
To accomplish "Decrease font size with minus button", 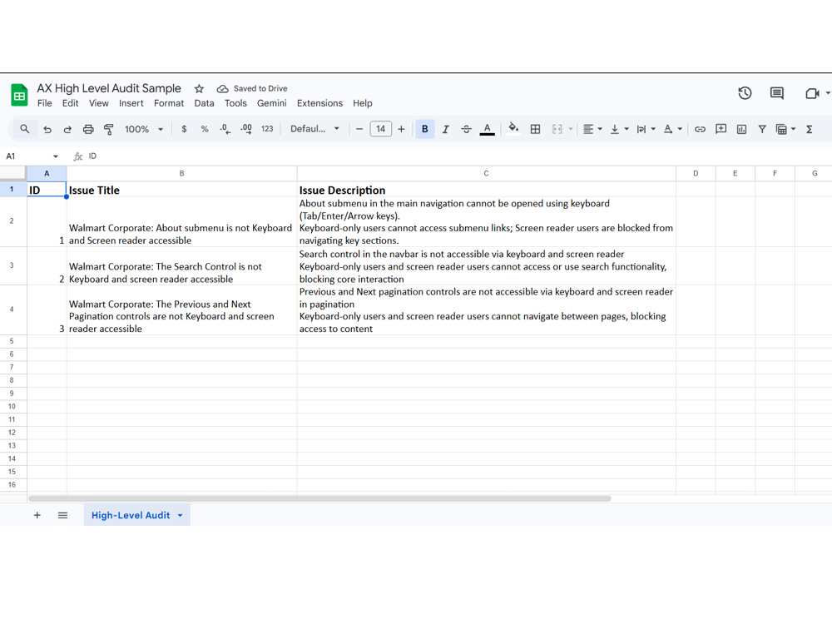I will 359,129.
